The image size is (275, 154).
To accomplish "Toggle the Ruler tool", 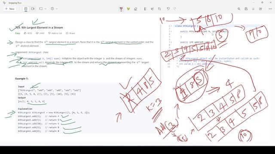I will pos(145,9).
